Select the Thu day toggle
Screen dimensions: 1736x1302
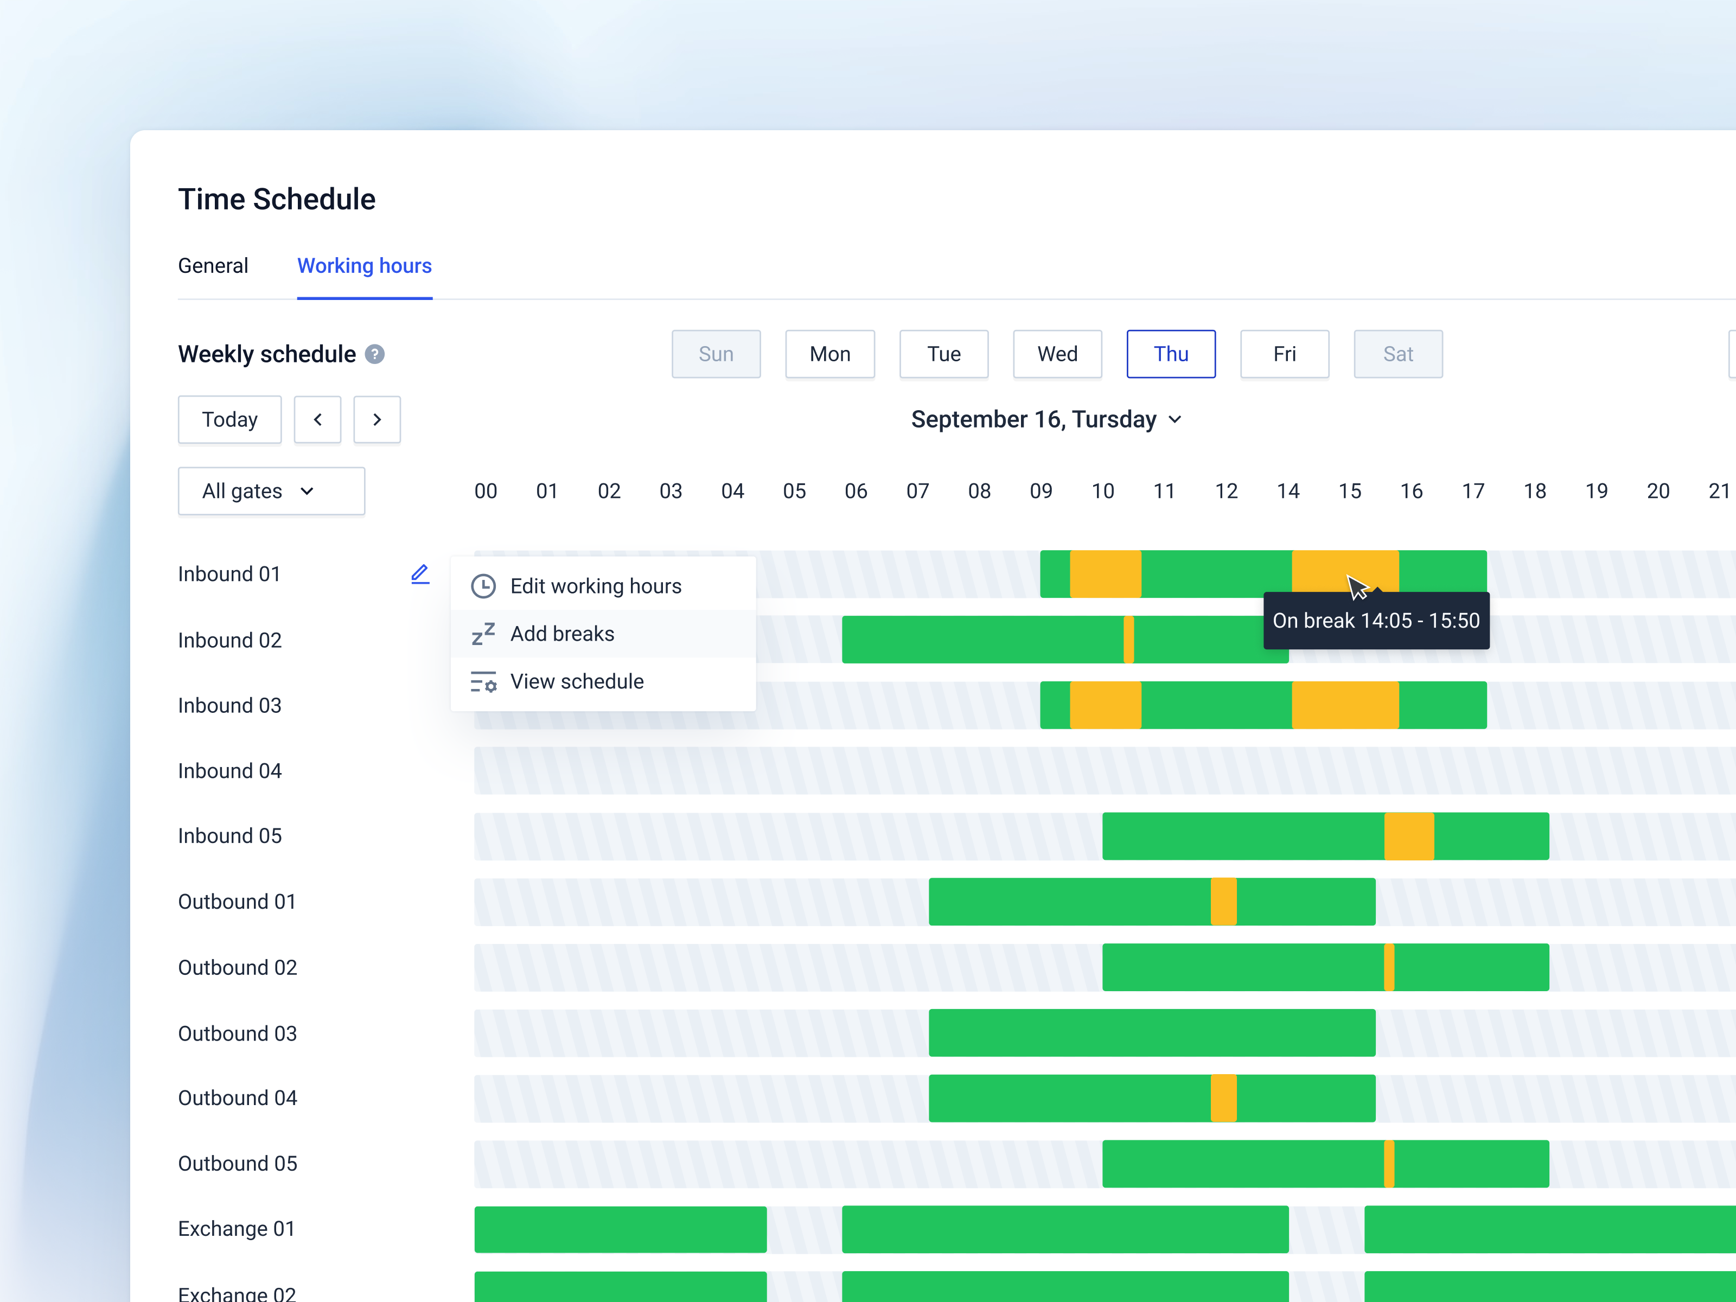pyautogui.click(x=1171, y=355)
